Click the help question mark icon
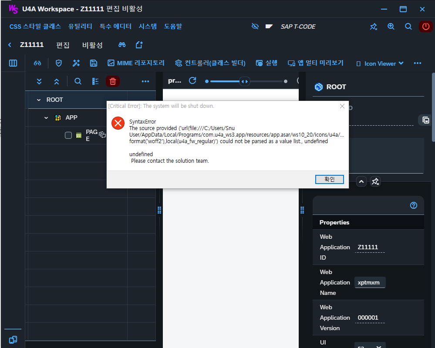The height and width of the screenshot is (348, 435). coord(414,205)
